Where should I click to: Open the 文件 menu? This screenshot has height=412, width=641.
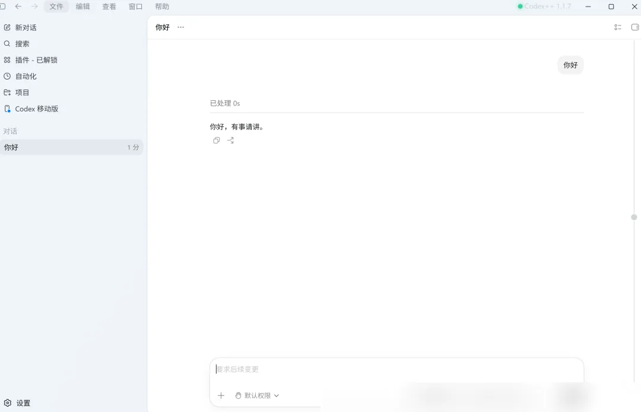coord(56,7)
